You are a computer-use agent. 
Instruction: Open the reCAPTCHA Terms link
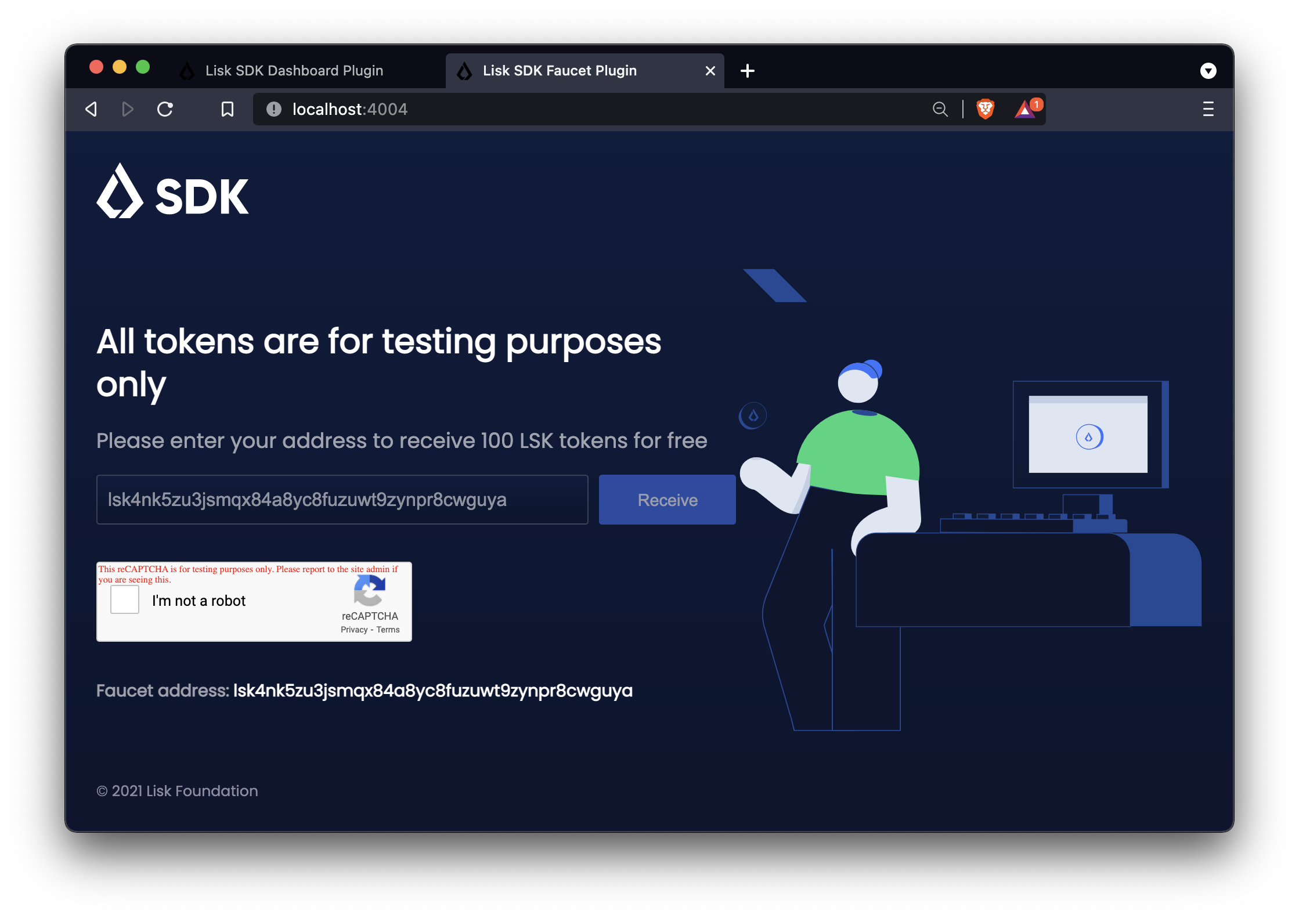click(x=388, y=630)
